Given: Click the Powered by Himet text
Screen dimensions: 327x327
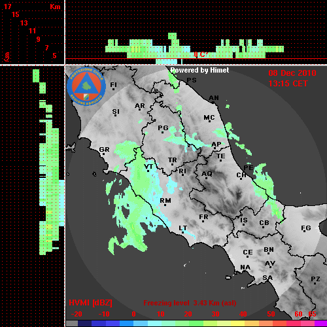Looking at the screenshot, I should (x=199, y=70).
